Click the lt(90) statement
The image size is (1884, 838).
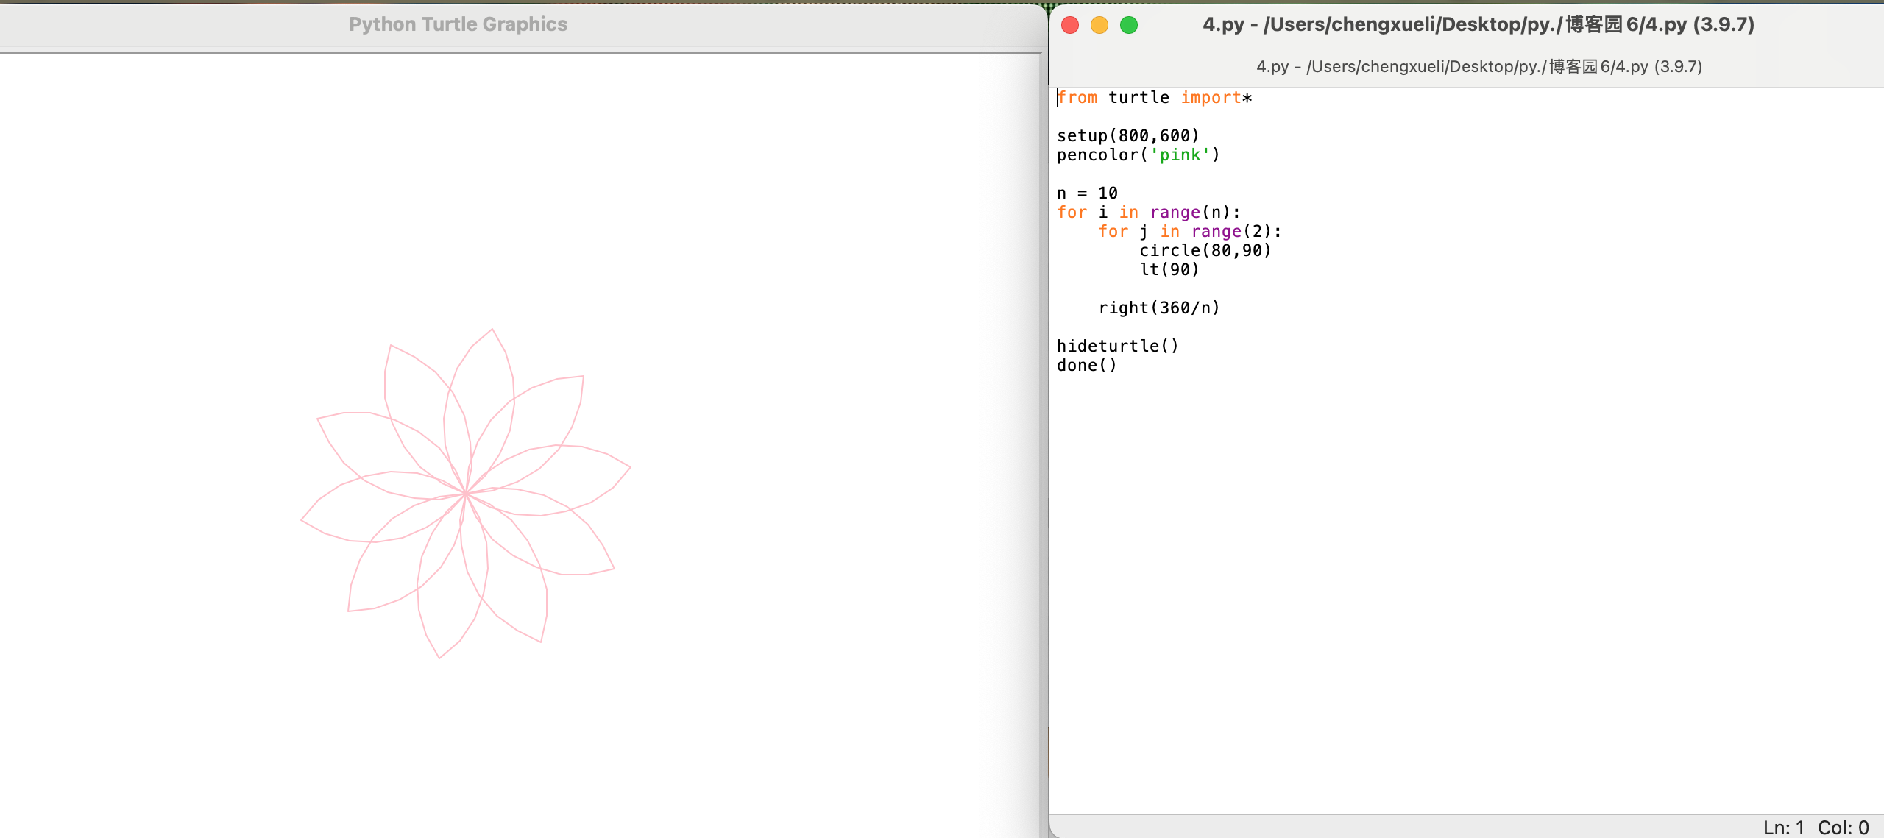[x=1169, y=269]
